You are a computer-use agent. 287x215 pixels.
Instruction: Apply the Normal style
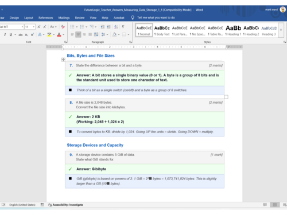(x=144, y=30)
